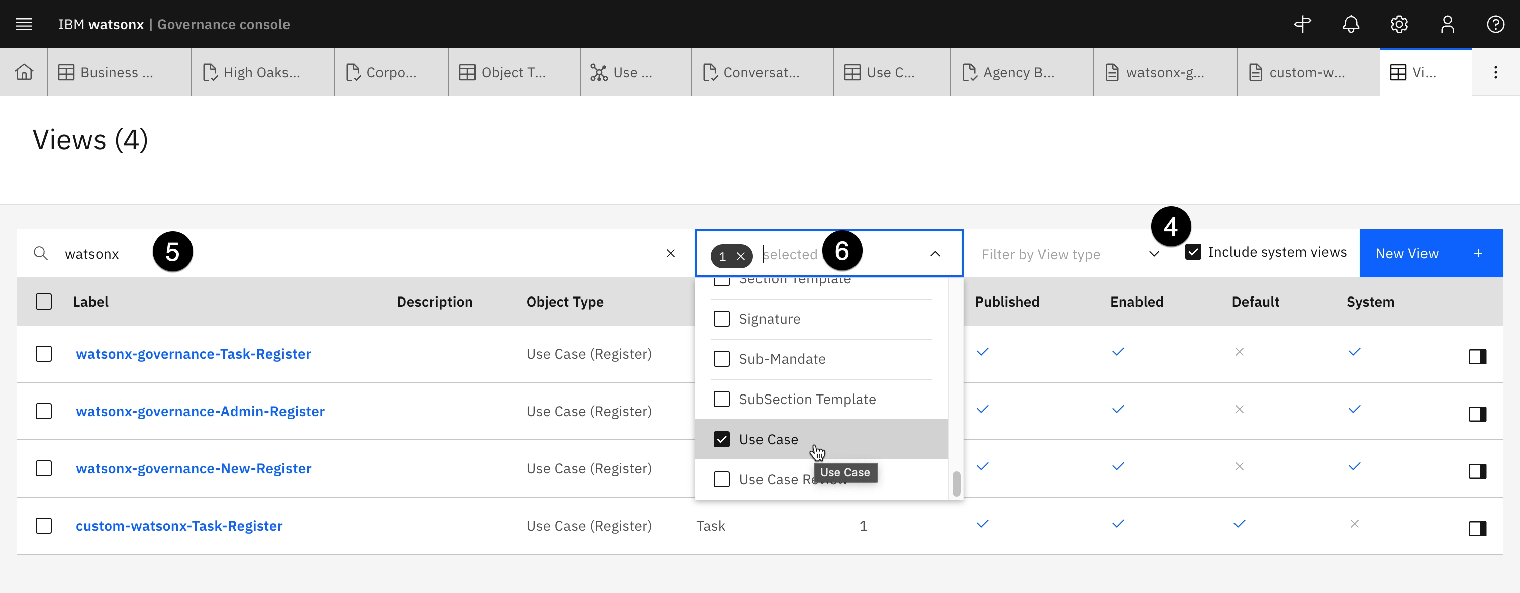1520x593 pixels.
Task: Sort by the System column header
Action: 1370,302
